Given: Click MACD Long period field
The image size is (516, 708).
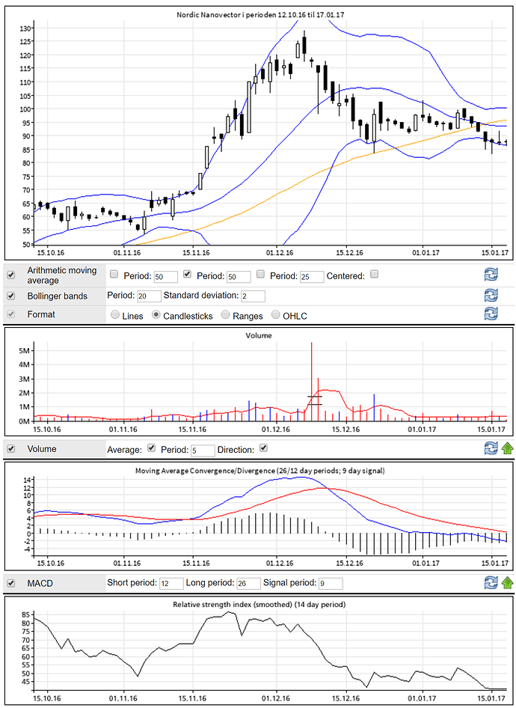Looking at the screenshot, I should pos(248,583).
